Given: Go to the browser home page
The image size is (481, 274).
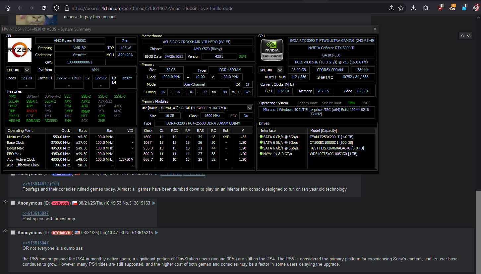Looking at the screenshot, I should tap(8, 8).
